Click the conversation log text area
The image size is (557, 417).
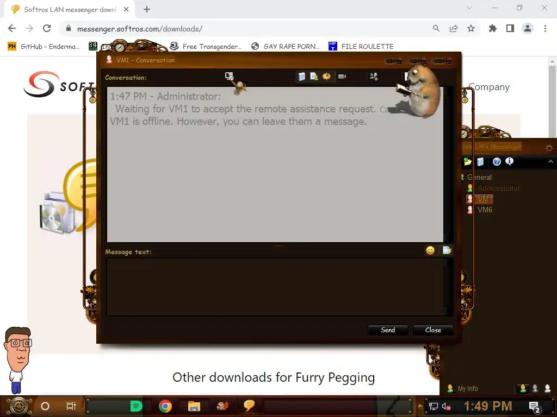coord(275,165)
